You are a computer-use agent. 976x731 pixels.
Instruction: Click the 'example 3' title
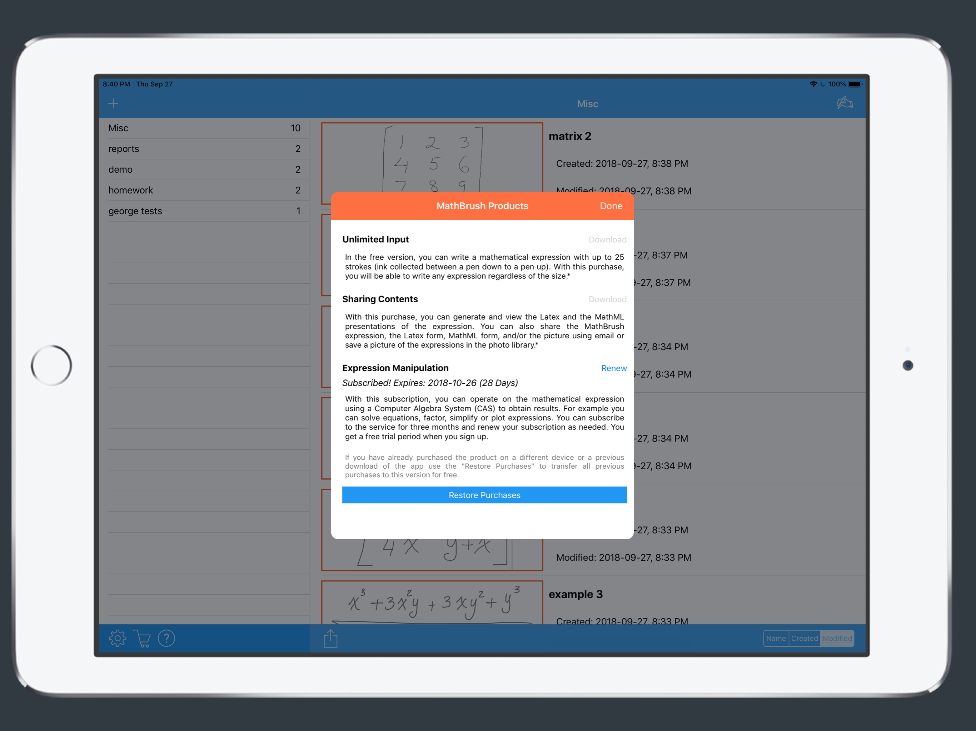[576, 594]
